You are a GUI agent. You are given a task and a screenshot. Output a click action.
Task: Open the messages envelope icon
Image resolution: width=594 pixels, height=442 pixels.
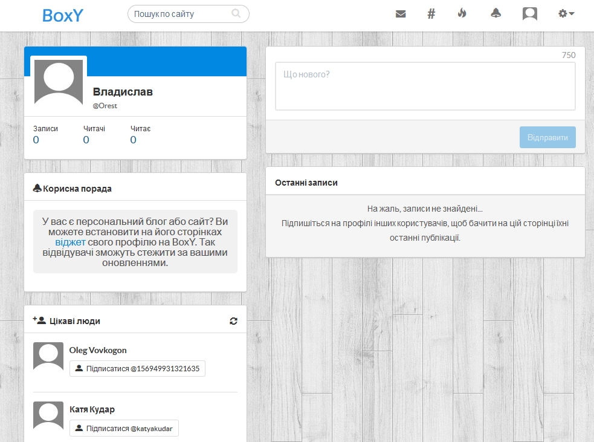[400, 13]
